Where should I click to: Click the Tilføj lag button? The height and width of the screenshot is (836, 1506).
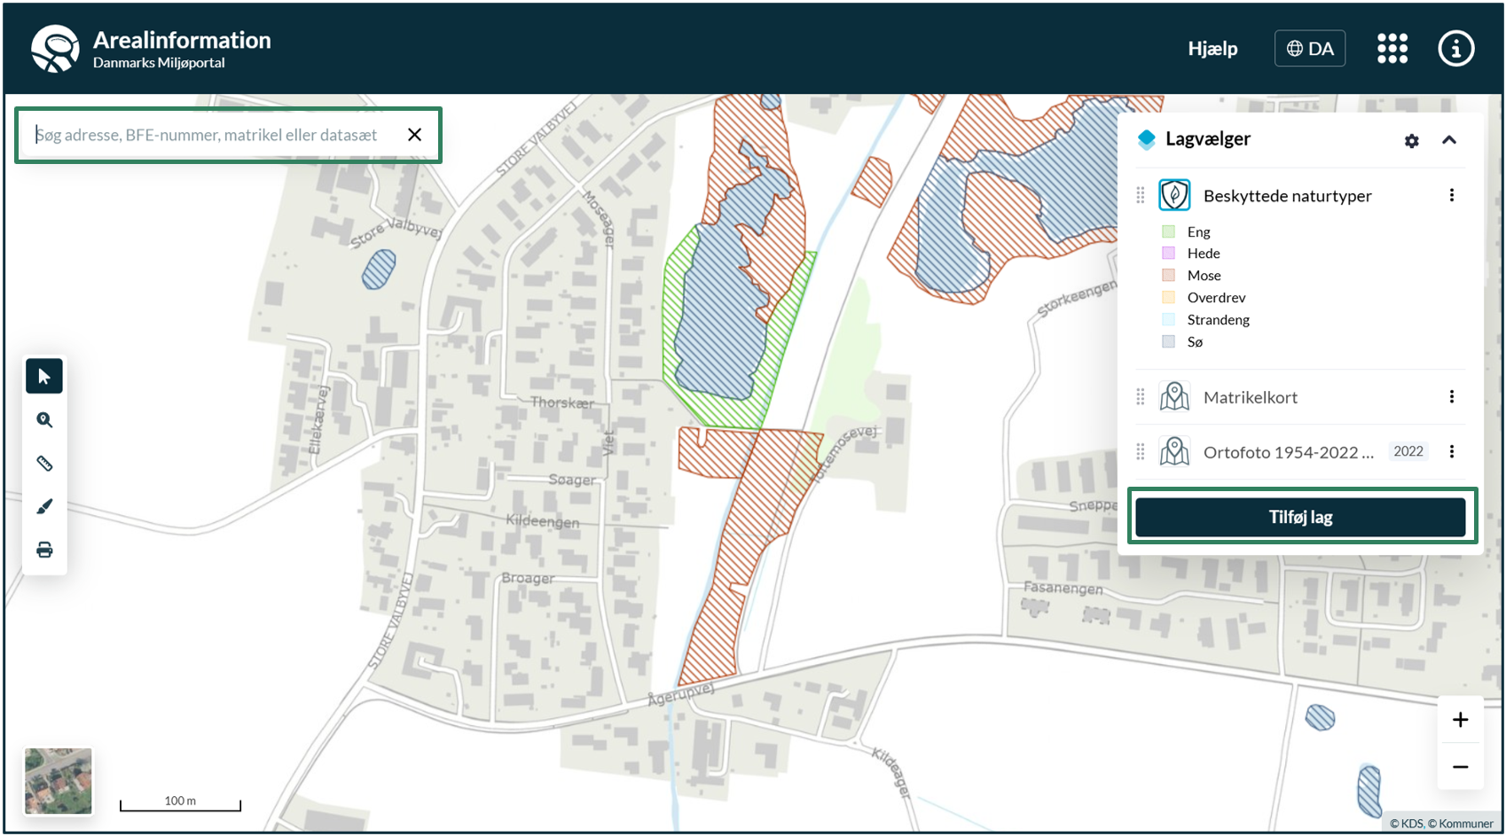click(x=1300, y=517)
